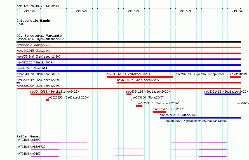Open the esv3578519 red variant bar

(236, 77)
